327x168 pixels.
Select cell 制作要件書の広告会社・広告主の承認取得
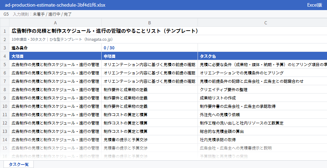click(x=262, y=106)
